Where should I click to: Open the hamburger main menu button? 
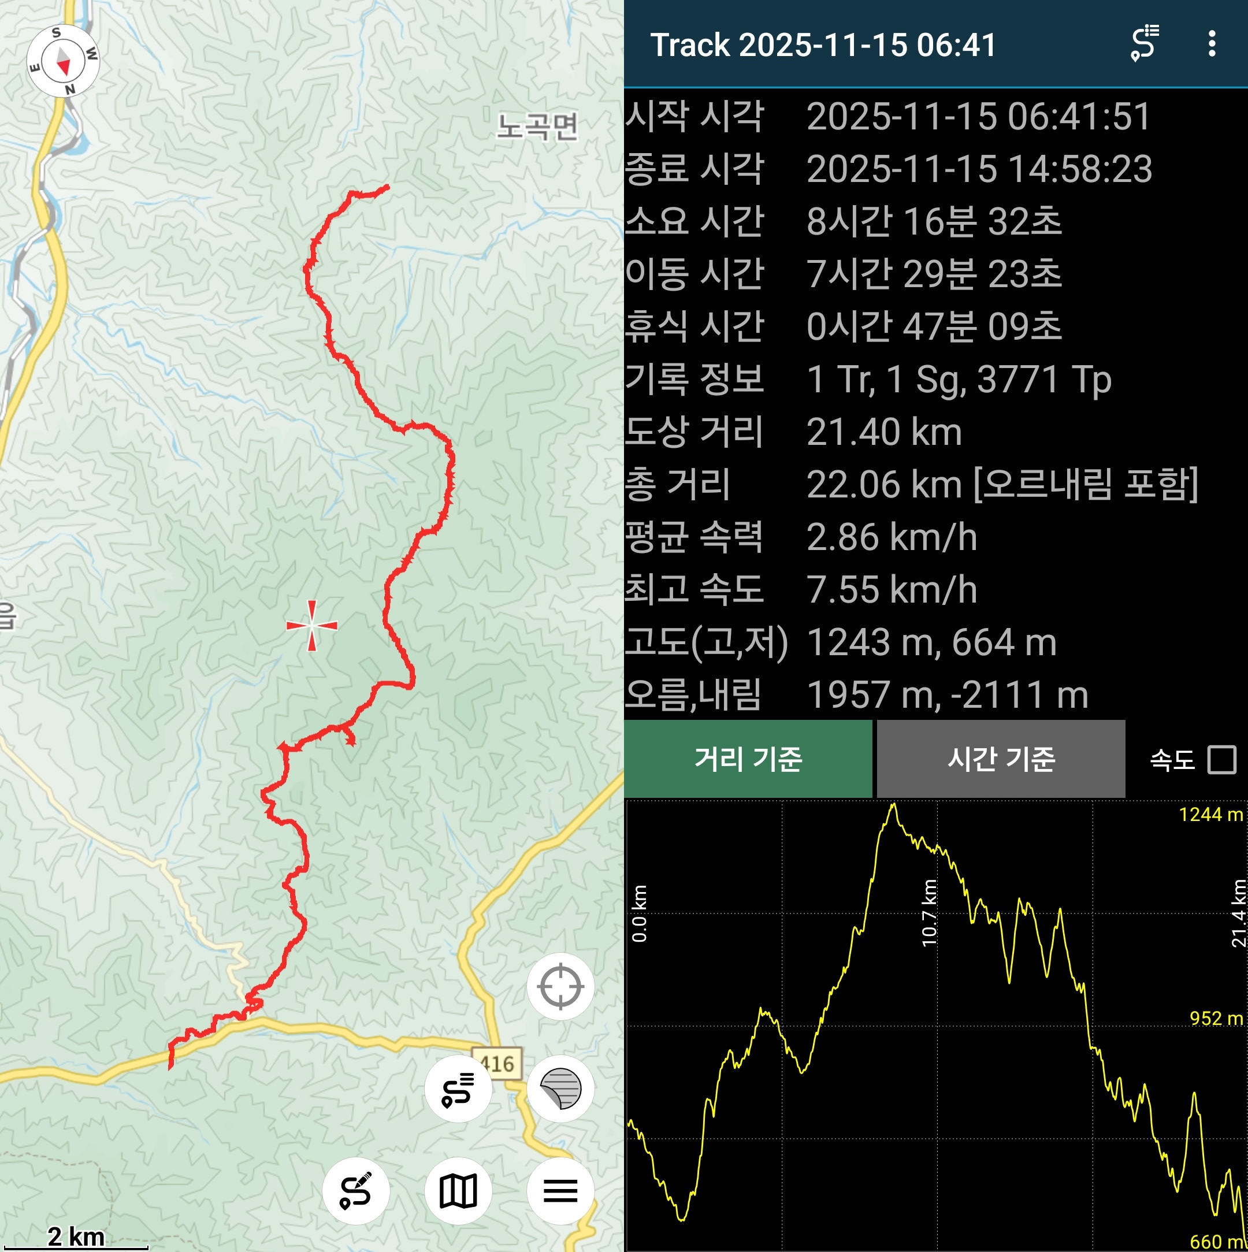560,1190
